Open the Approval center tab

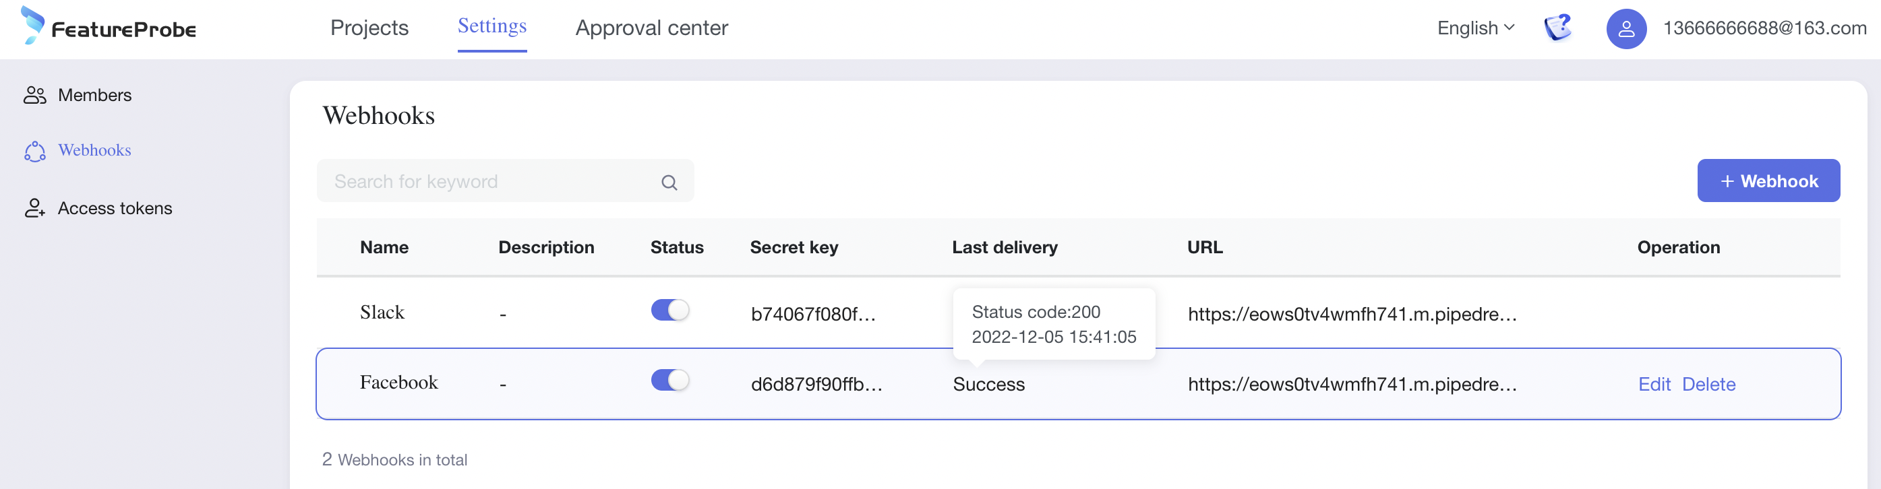651,28
